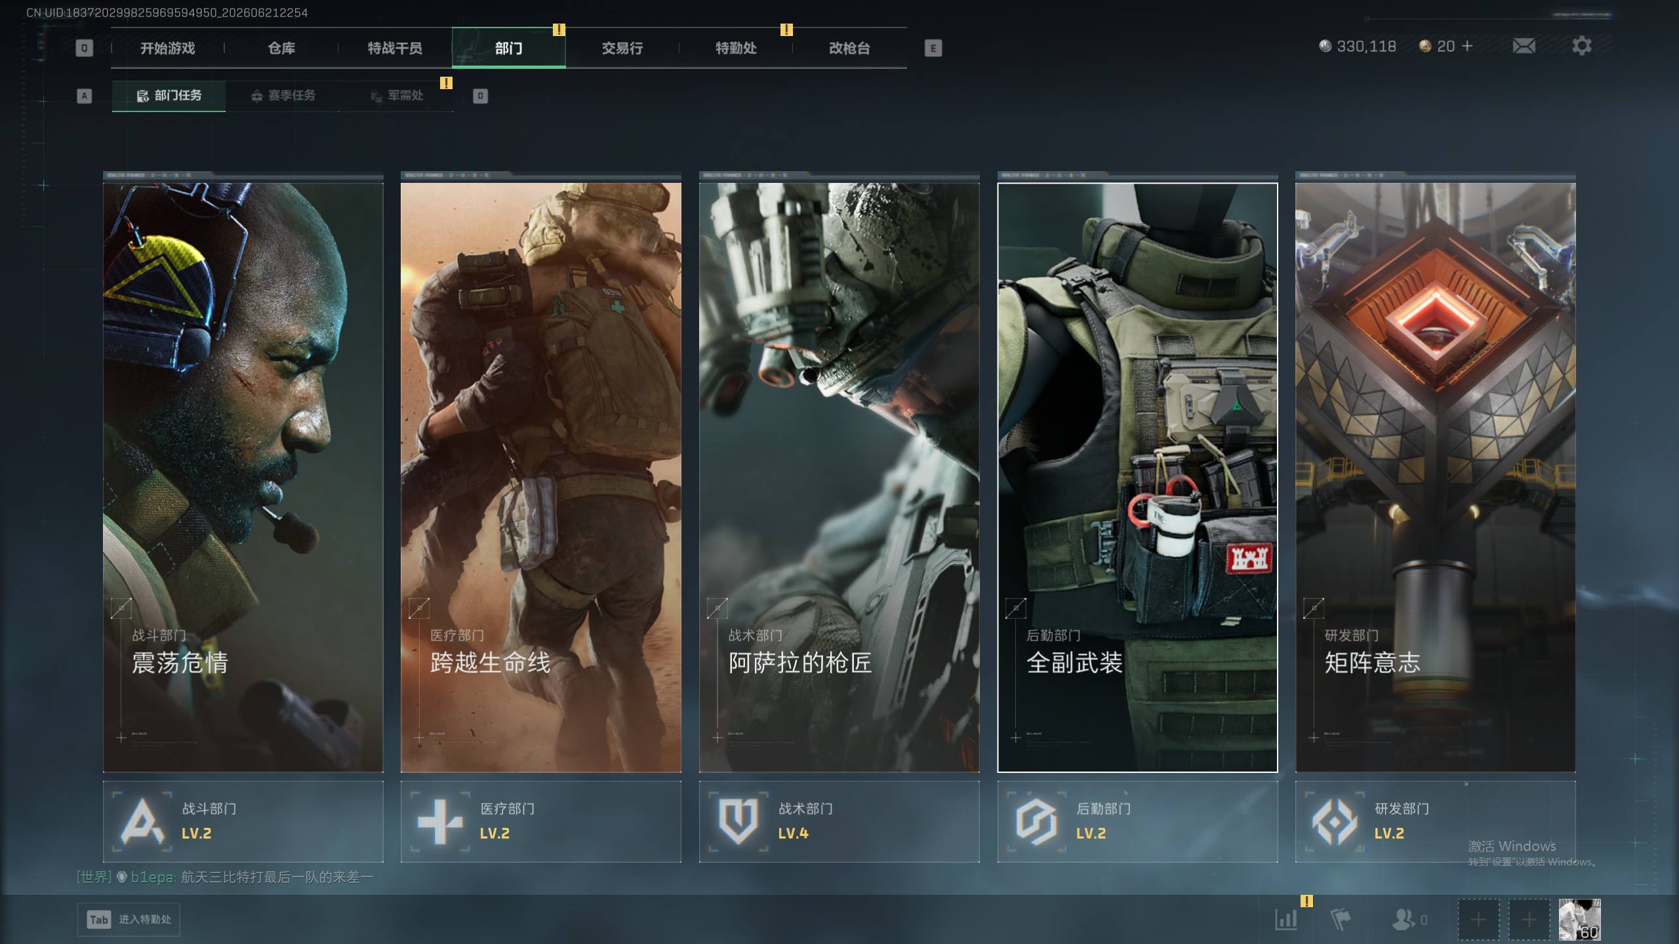This screenshot has height=944, width=1679.
Task: Switch to the 仓库 tab
Action: (281, 48)
